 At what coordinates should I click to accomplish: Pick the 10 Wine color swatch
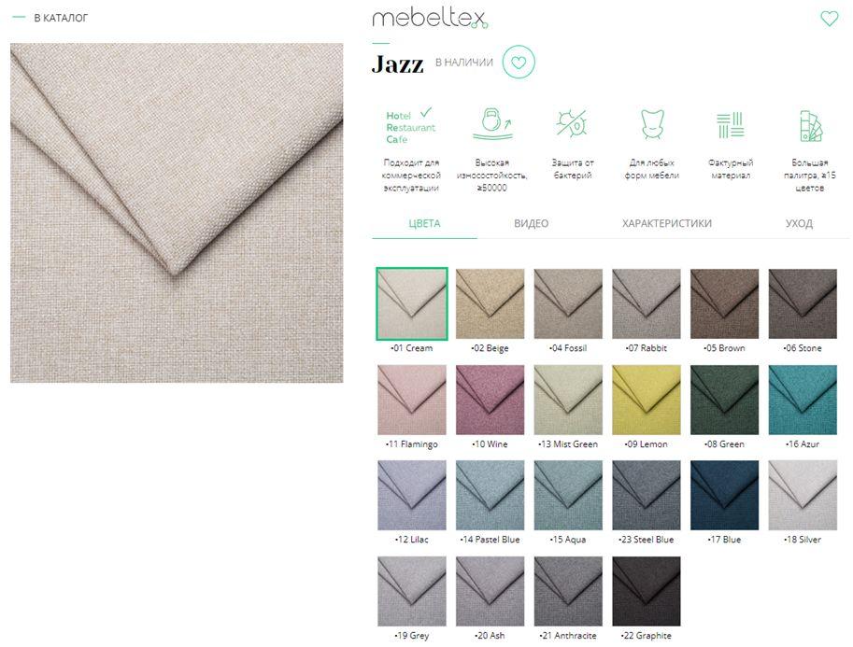click(490, 400)
